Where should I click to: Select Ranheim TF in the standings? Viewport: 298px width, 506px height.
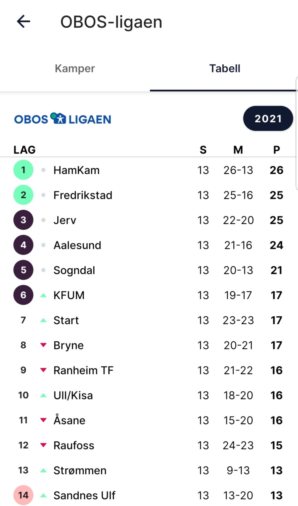pos(149,370)
